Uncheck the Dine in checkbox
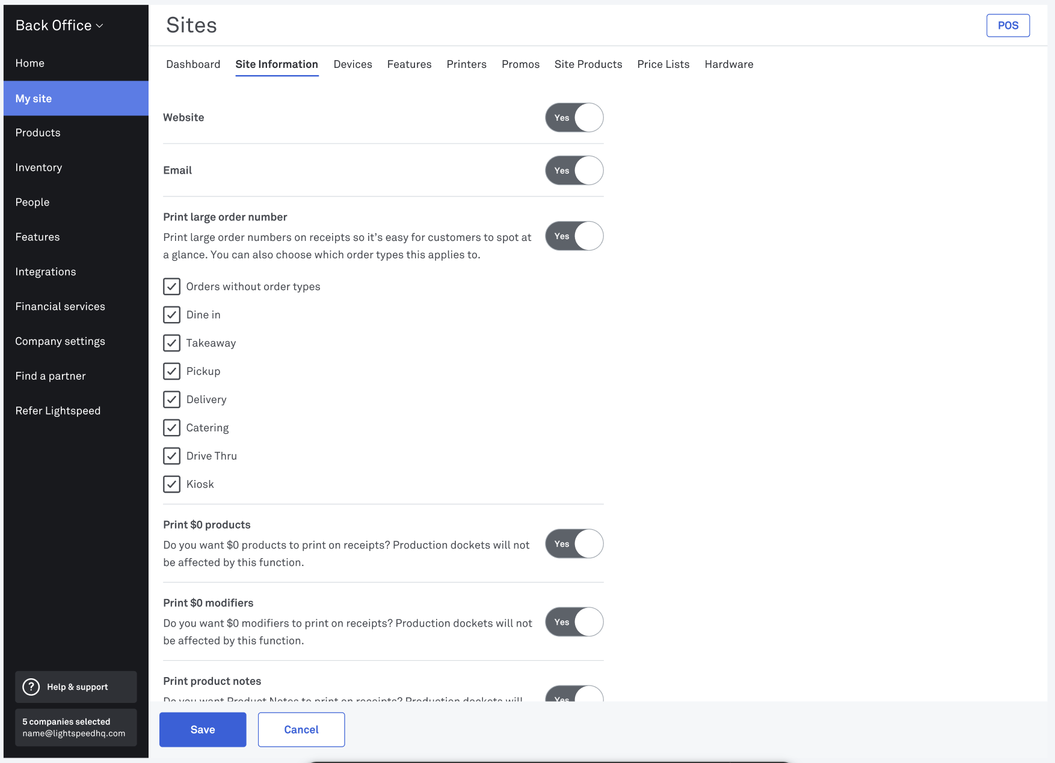Screen dimensions: 1055x763 [171, 315]
